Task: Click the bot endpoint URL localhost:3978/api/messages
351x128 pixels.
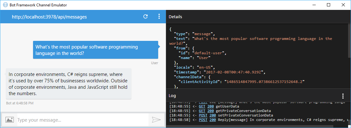Action: click(x=49, y=17)
